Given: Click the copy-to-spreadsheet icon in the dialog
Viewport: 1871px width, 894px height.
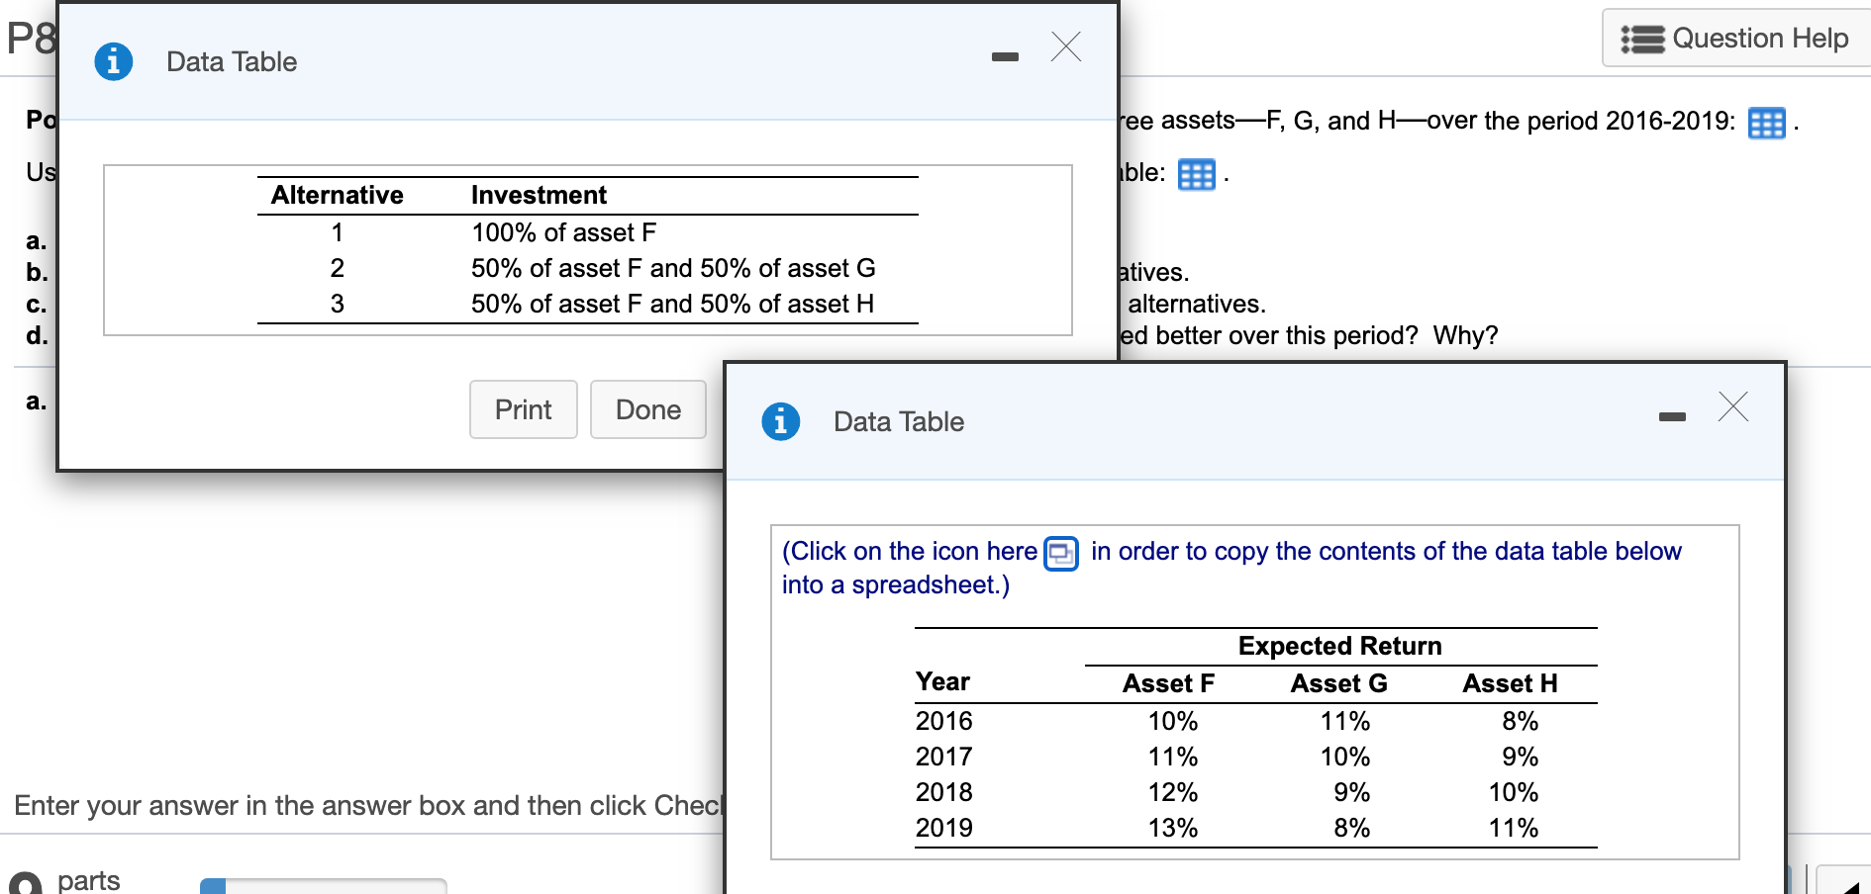Looking at the screenshot, I should pos(1059,554).
